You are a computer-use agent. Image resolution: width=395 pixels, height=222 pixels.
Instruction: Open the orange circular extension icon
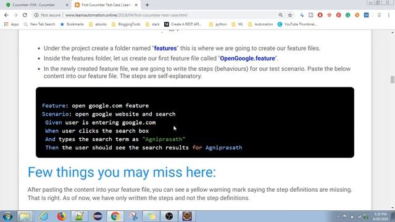pyautogui.click(x=357, y=15)
